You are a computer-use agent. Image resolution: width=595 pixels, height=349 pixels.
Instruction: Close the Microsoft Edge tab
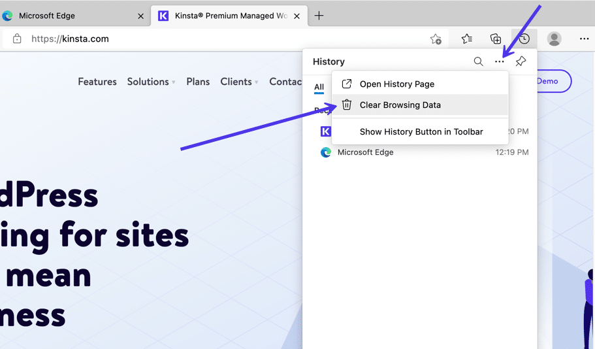tap(140, 16)
